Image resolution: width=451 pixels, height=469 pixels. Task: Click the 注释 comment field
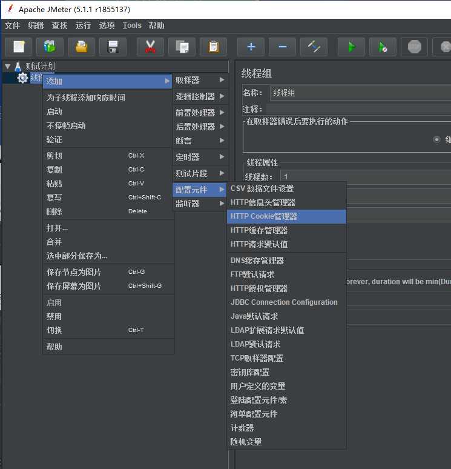pos(358,109)
